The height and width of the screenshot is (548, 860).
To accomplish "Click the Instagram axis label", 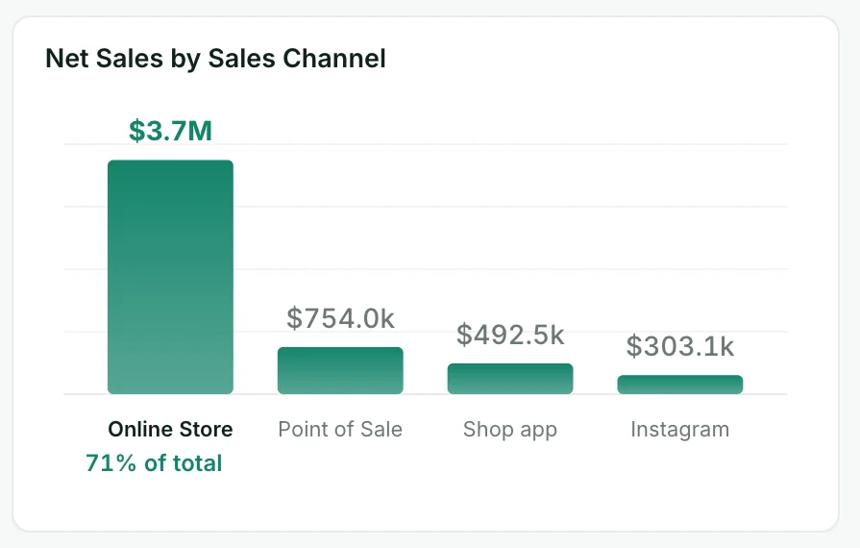I will click(680, 430).
